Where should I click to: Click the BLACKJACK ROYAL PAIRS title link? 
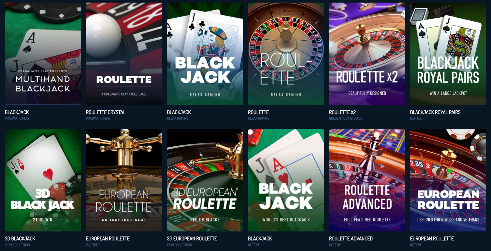coord(435,112)
